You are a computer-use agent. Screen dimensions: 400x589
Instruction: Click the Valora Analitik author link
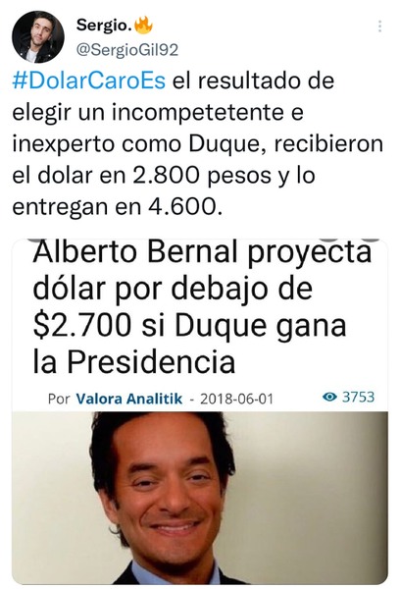pyautogui.click(x=129, y=399)
